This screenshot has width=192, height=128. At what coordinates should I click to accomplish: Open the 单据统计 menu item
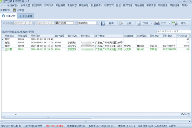point(174,5)
